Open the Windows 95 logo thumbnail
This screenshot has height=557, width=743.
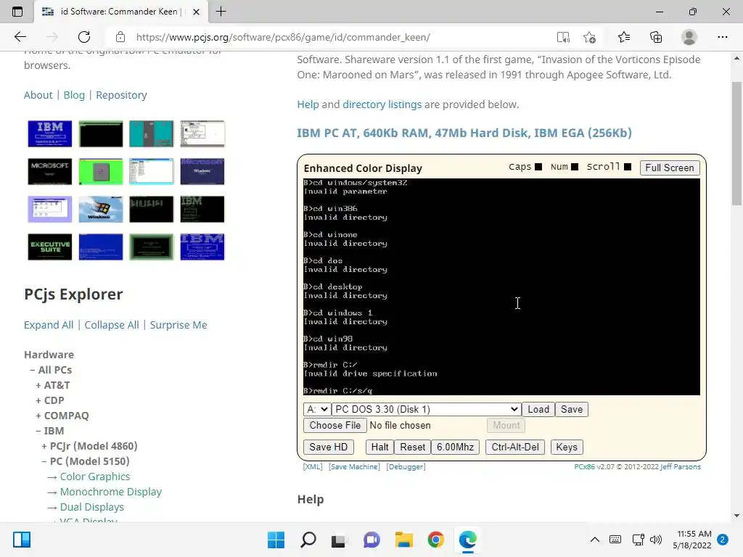click(x=101, y=209)
